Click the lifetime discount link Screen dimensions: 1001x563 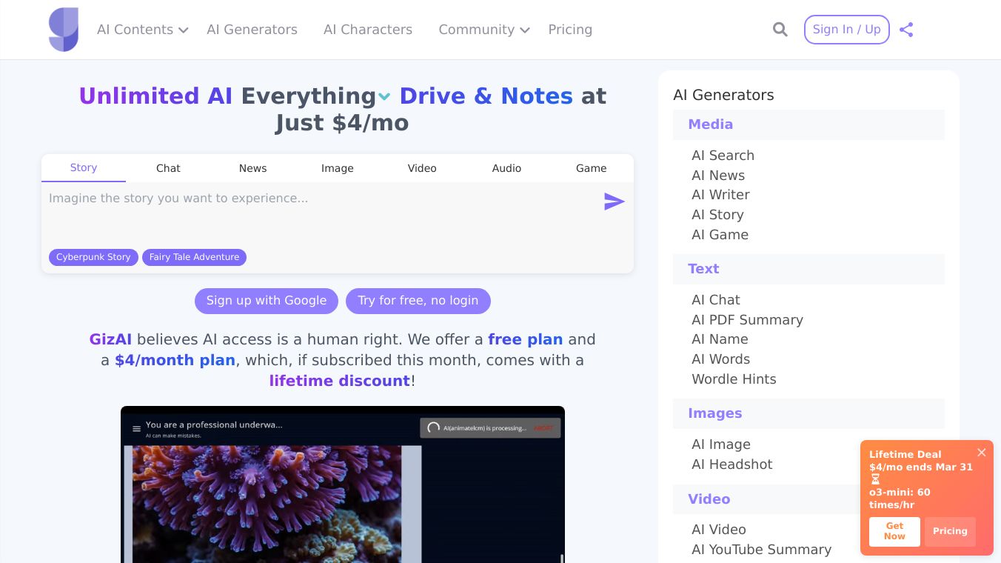[x=340, y=381]
